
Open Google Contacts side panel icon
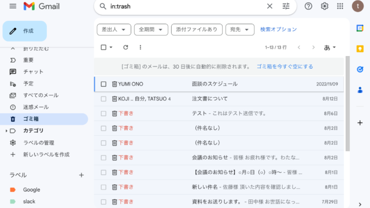[360, 90]
